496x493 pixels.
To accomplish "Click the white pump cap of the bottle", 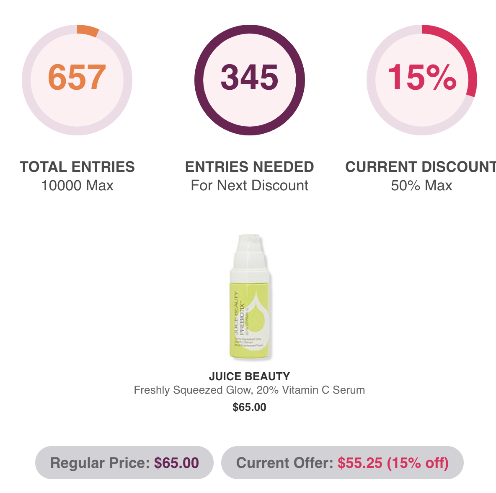I will (x=250, y=252).
